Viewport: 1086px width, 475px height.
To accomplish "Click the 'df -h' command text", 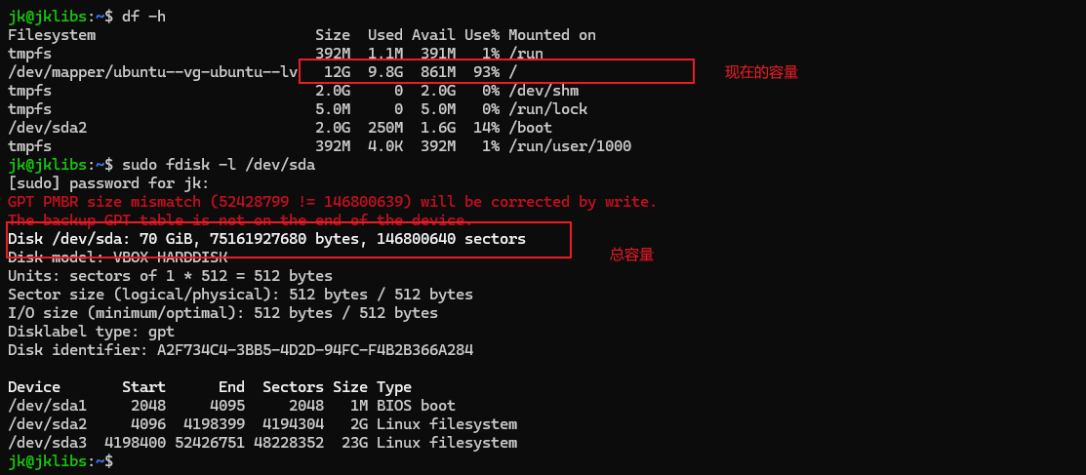I will [142, 17].
